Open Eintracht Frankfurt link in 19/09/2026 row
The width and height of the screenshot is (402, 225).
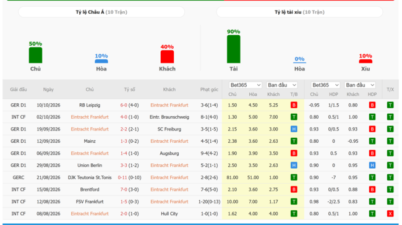(x=90, y=129)
